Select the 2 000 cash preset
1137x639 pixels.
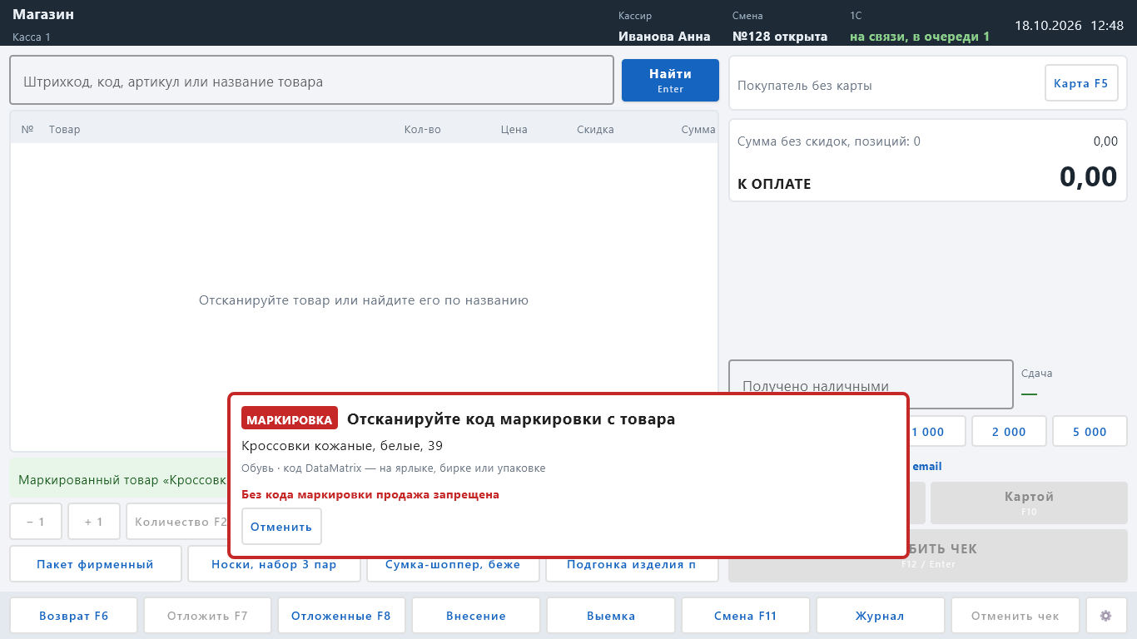point(1009,432)
